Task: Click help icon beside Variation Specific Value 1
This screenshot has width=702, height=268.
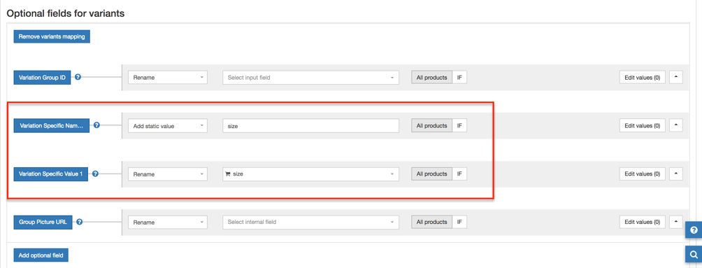Action: [95, 174]
